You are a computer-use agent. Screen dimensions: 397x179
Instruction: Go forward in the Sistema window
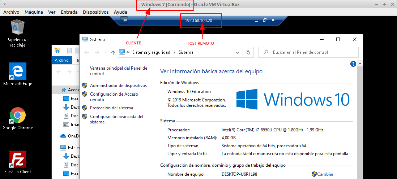click(97, 52)
